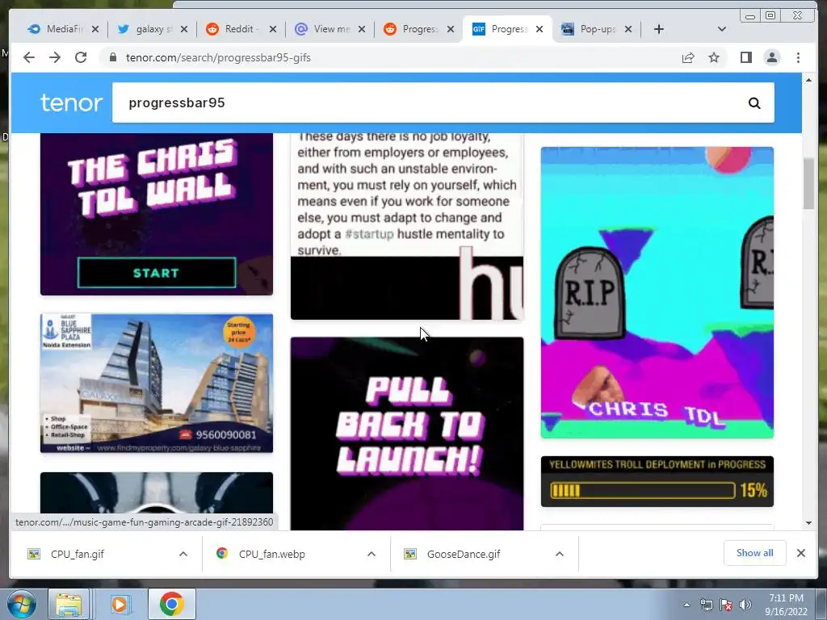Click the tenor logo

71,103
